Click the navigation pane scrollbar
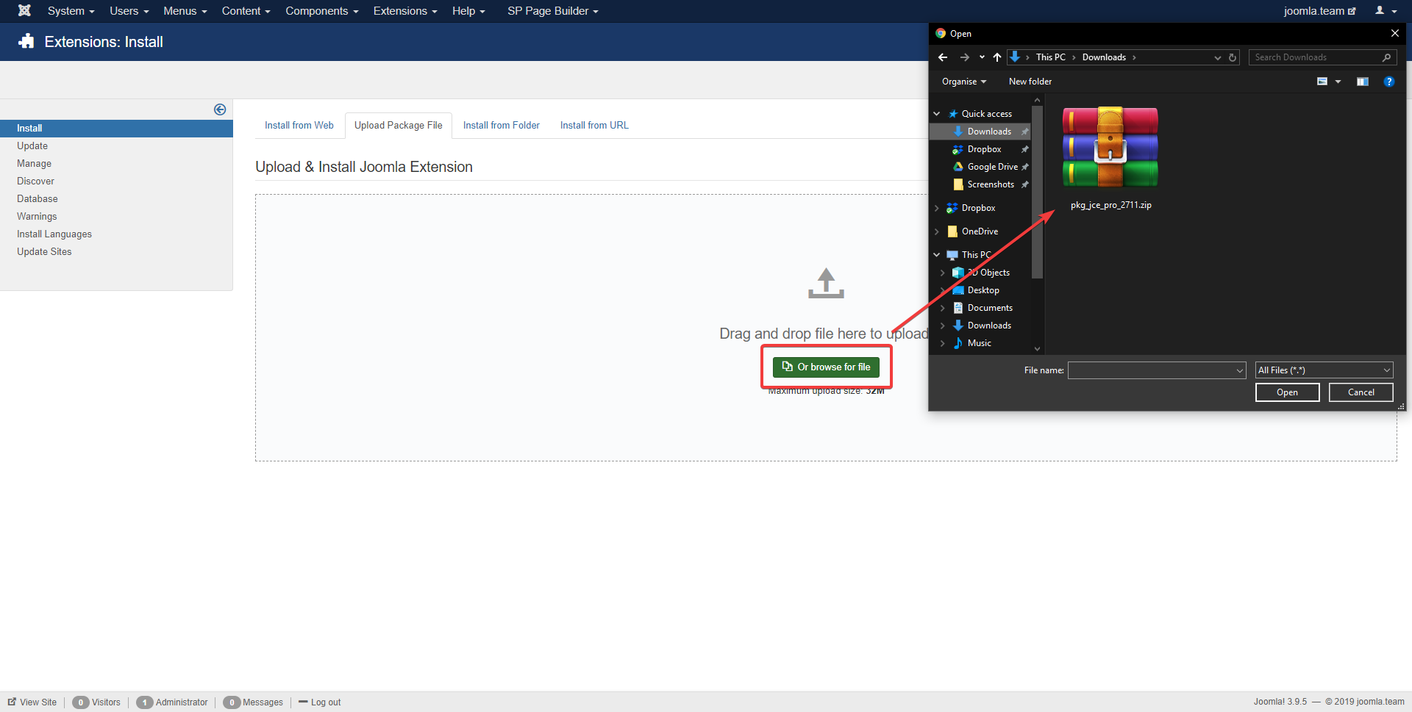The height and width of the screenshot is (712, 1412). tap(1037, 192)
